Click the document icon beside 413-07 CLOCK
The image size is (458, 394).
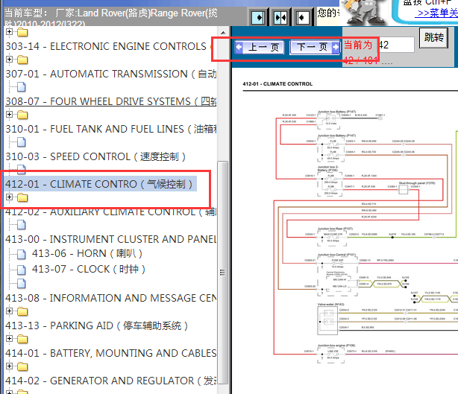22,270
